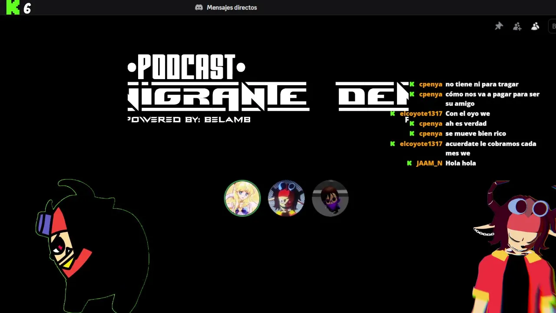
Task: Click elcoyote1317 beside 'acuerdate le cobramos'
Action: click(x=421, y=143)
